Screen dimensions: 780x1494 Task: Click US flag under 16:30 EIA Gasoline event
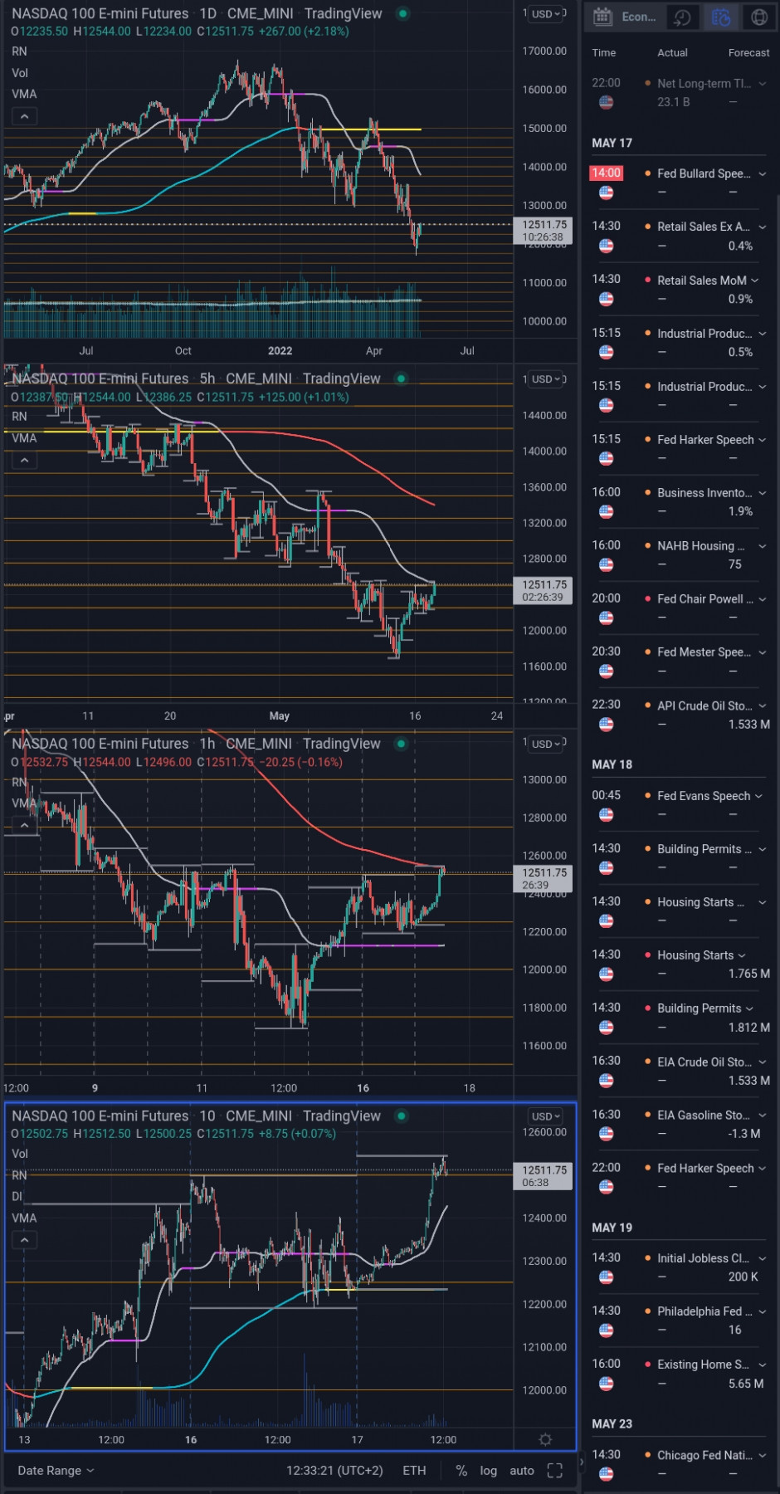click(x=607, y=1134)
